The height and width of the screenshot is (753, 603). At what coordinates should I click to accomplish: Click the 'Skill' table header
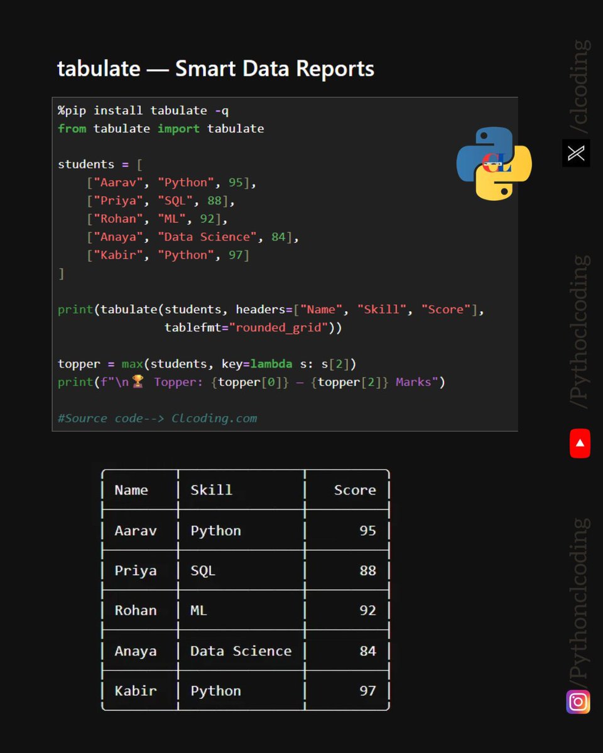(211, 490)
